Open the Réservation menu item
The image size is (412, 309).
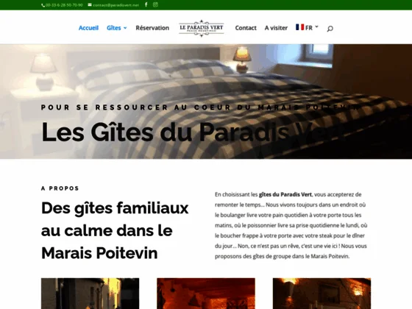[x=152, y=28]
